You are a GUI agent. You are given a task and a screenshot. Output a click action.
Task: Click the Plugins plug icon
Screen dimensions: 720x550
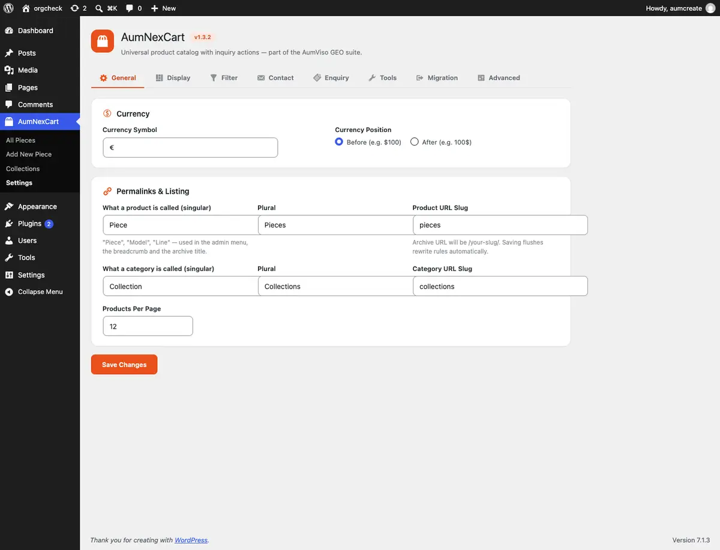click(x=9, y=224)
